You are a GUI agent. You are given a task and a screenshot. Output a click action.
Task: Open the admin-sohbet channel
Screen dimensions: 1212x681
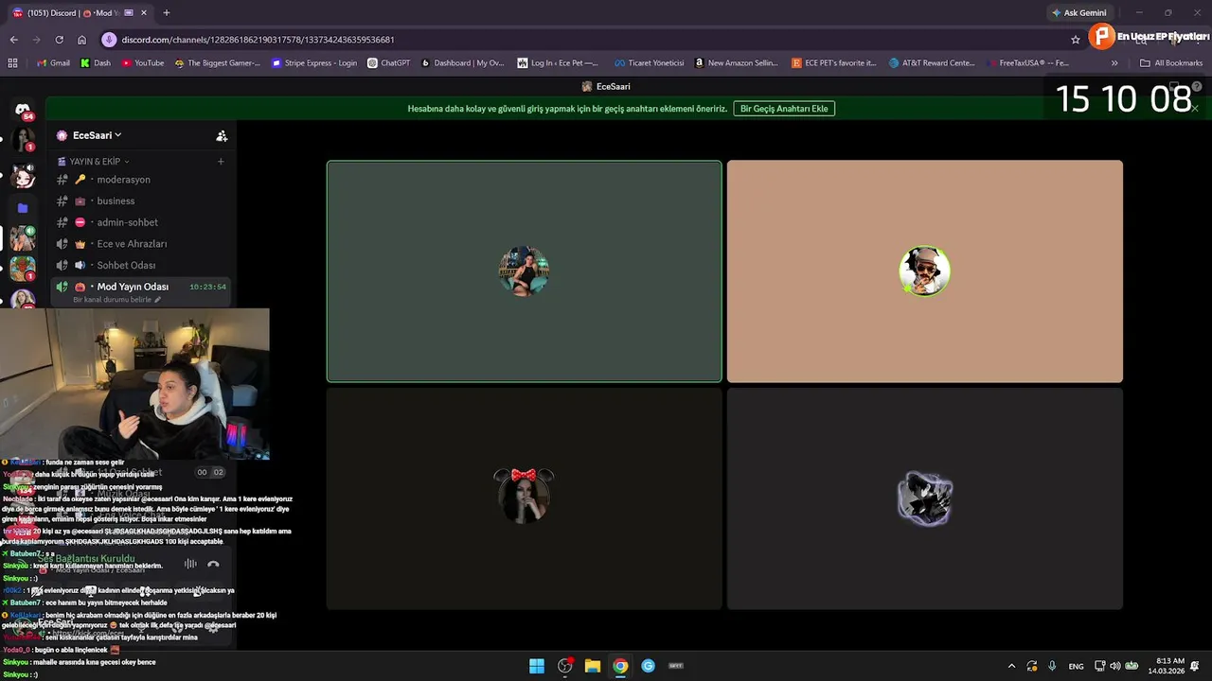coord(140,222)
